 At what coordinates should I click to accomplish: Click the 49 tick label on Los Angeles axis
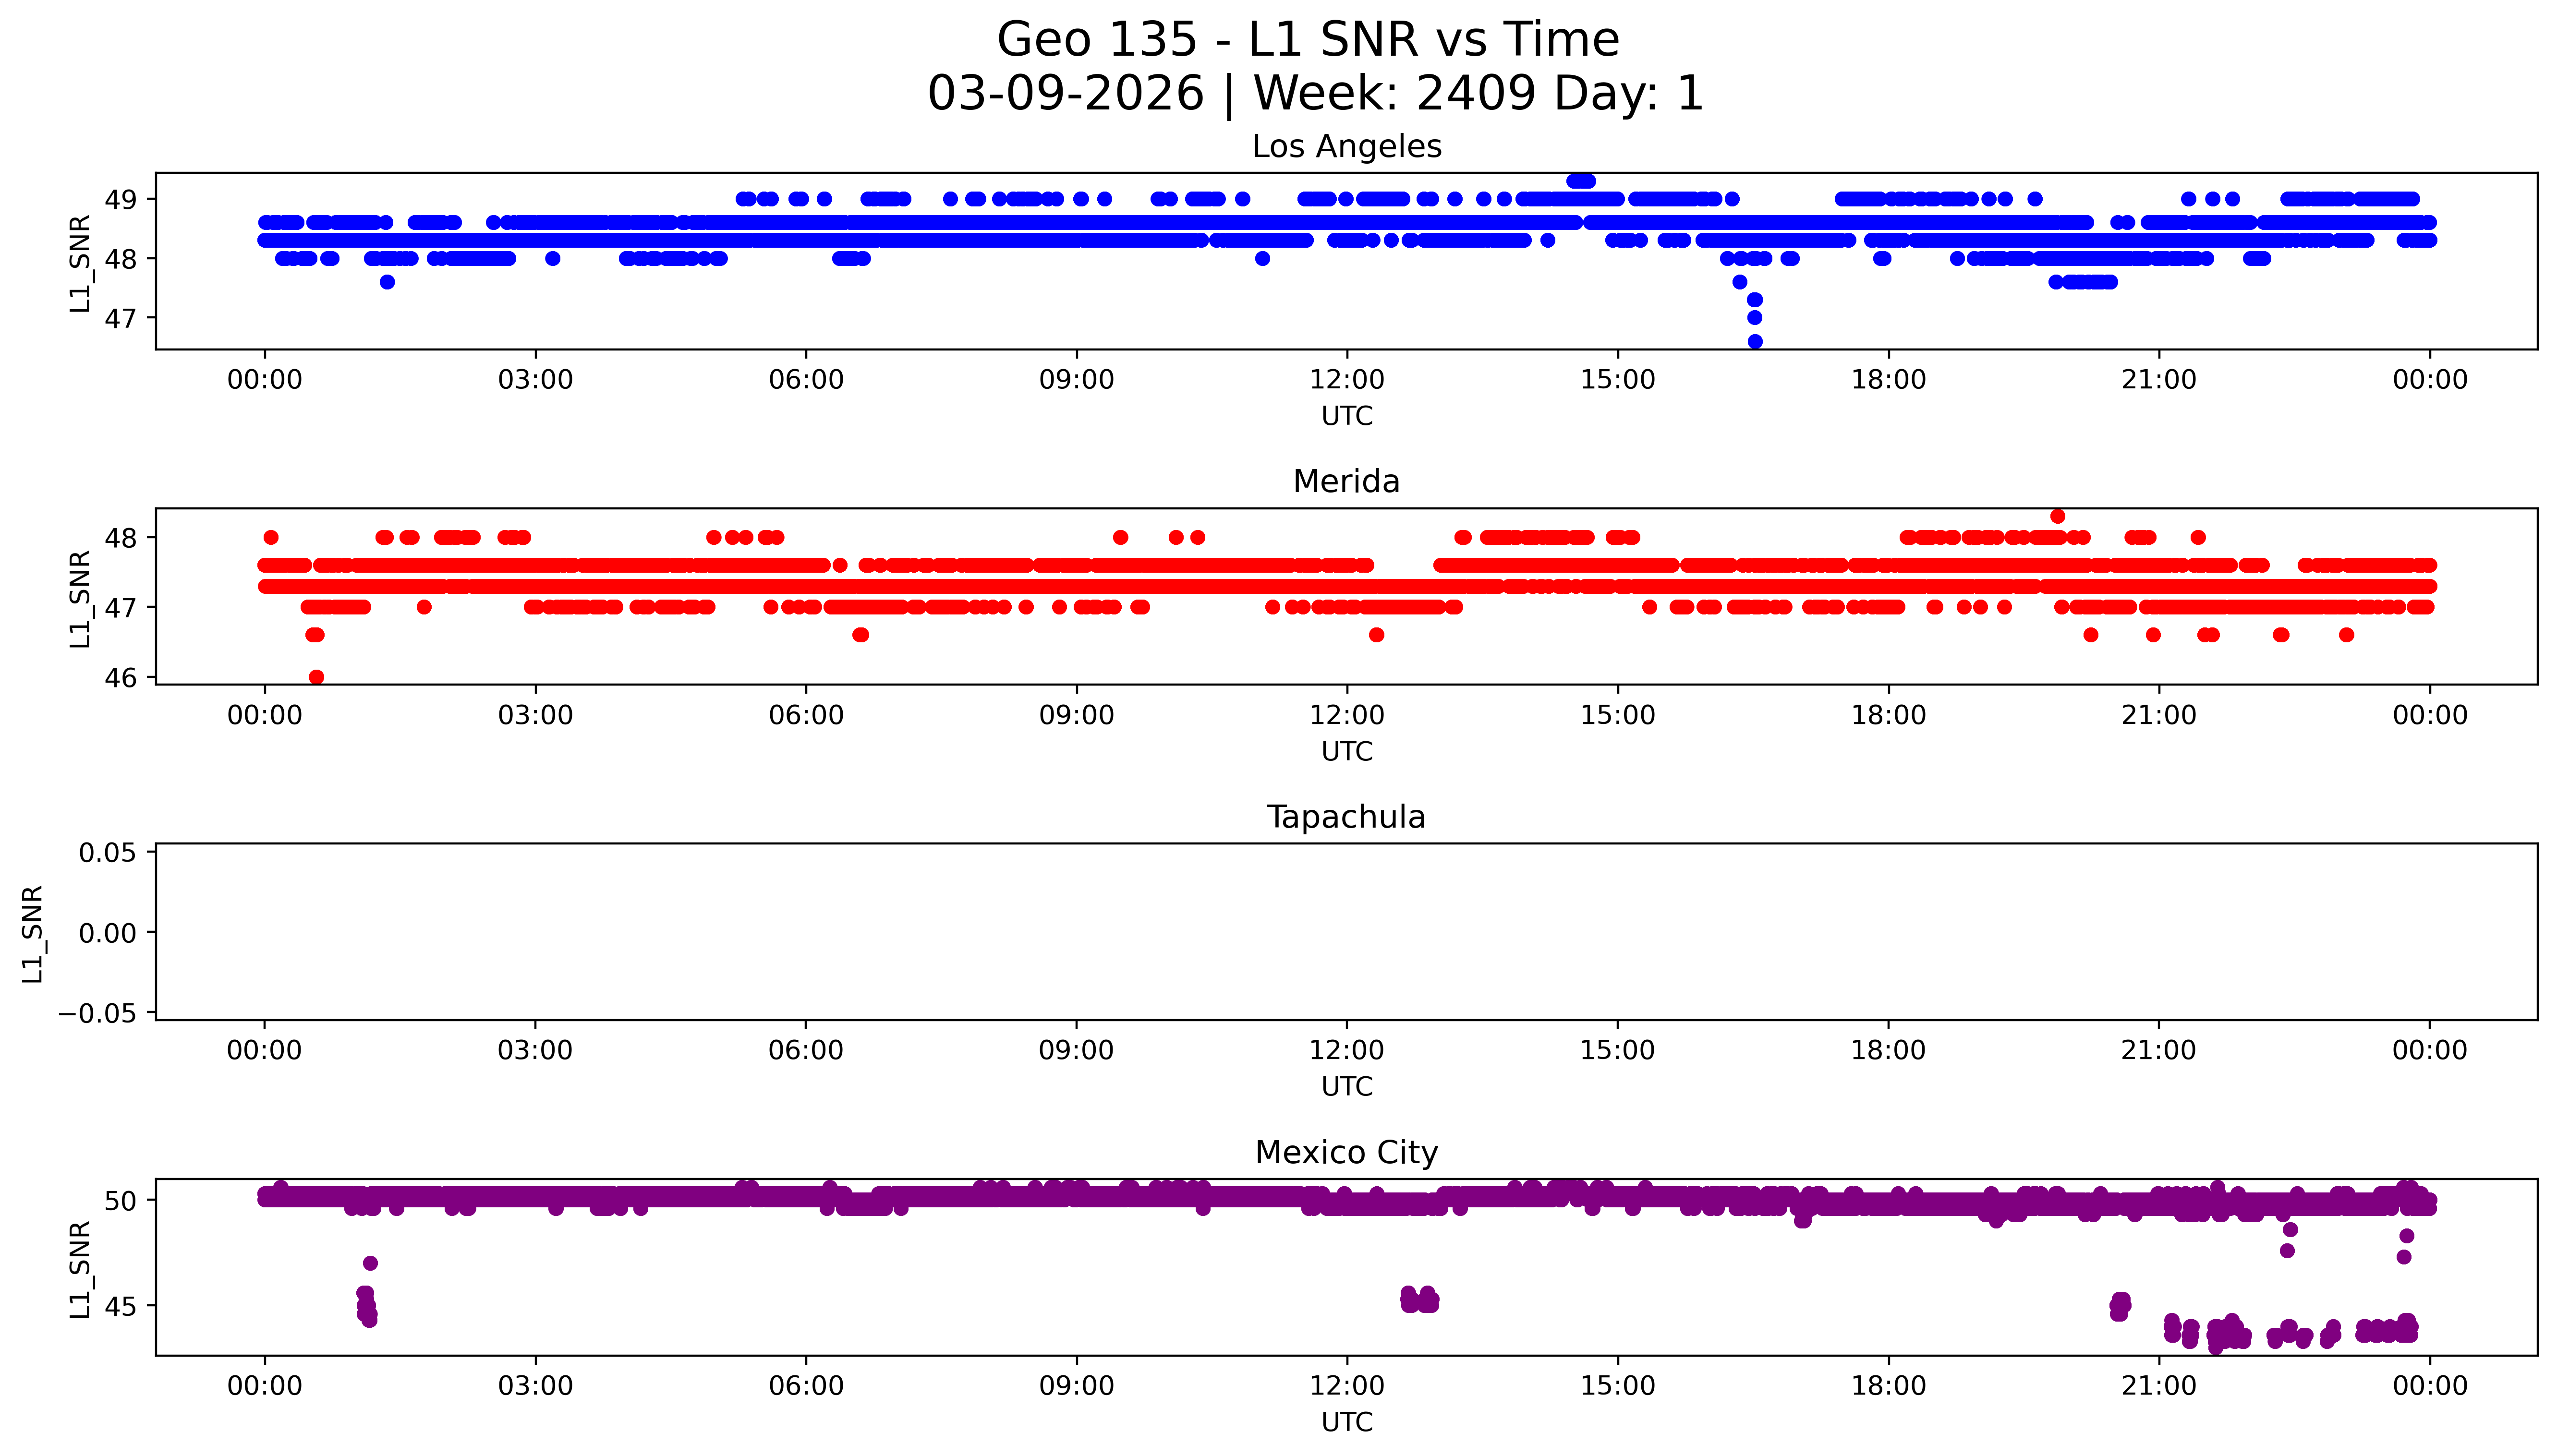pyautogui.click(x=121, y=199)
